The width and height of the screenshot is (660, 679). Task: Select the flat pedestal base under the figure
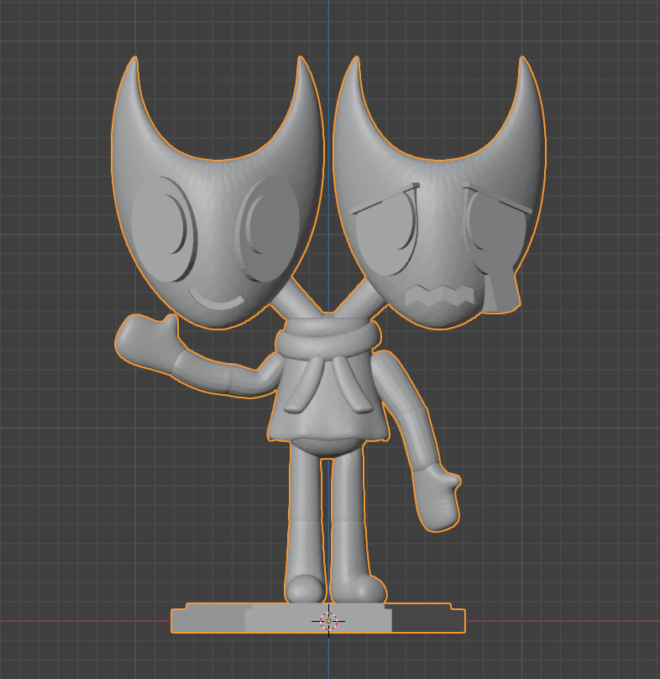(318, 618)
